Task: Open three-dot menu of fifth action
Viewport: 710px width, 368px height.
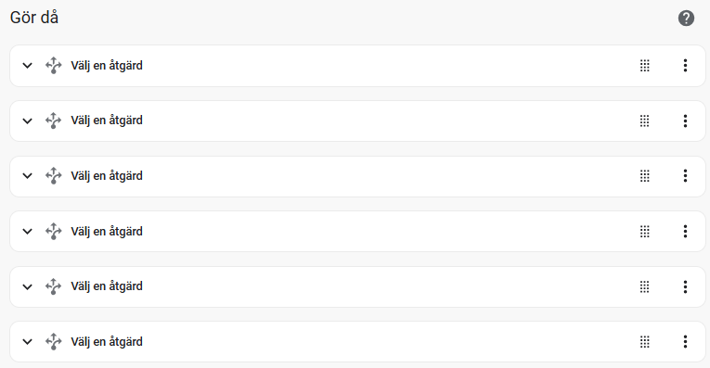Action: 685,286
